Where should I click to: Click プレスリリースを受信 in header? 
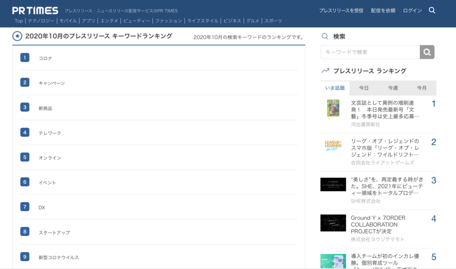[x=341, y=11]
